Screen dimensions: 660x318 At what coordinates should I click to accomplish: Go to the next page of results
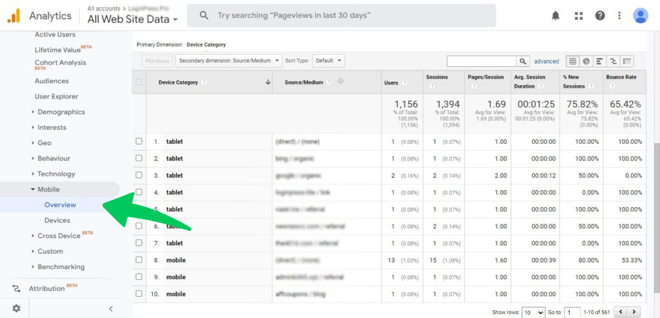[x=637, y=312]
